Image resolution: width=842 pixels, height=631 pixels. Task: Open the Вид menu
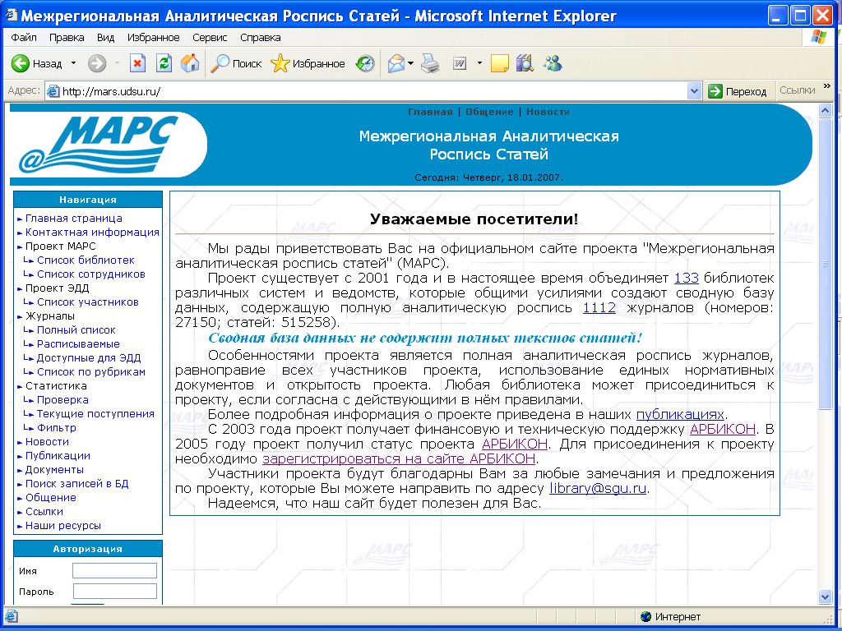(x=106, y=38)
